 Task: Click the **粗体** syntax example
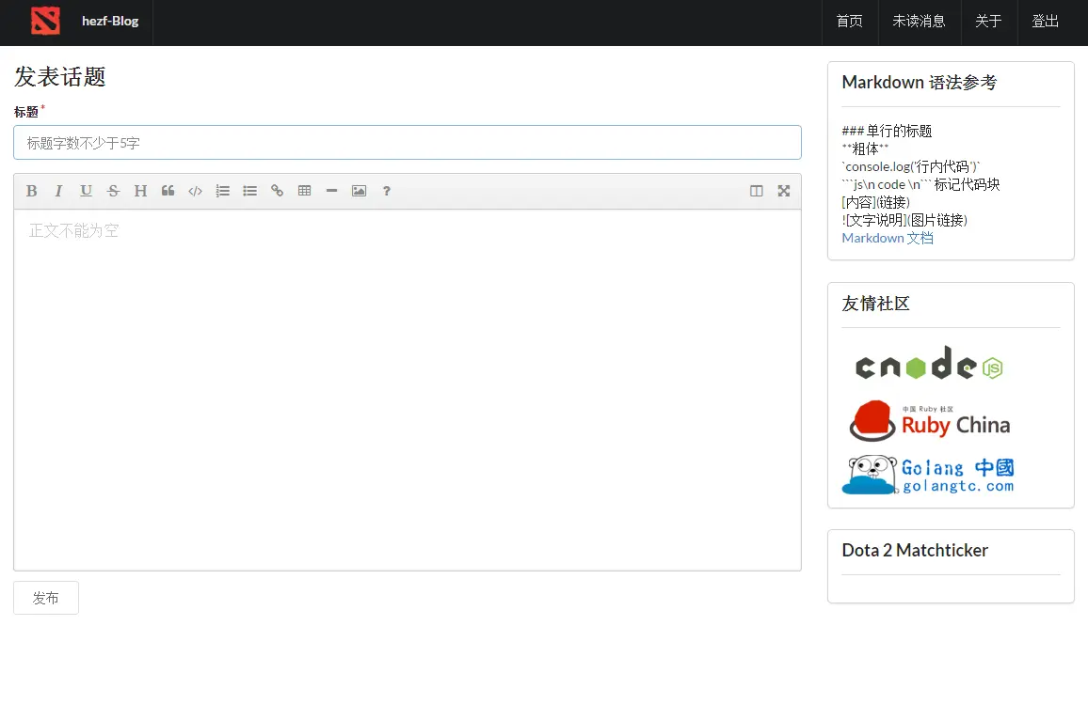click(865, 149)
